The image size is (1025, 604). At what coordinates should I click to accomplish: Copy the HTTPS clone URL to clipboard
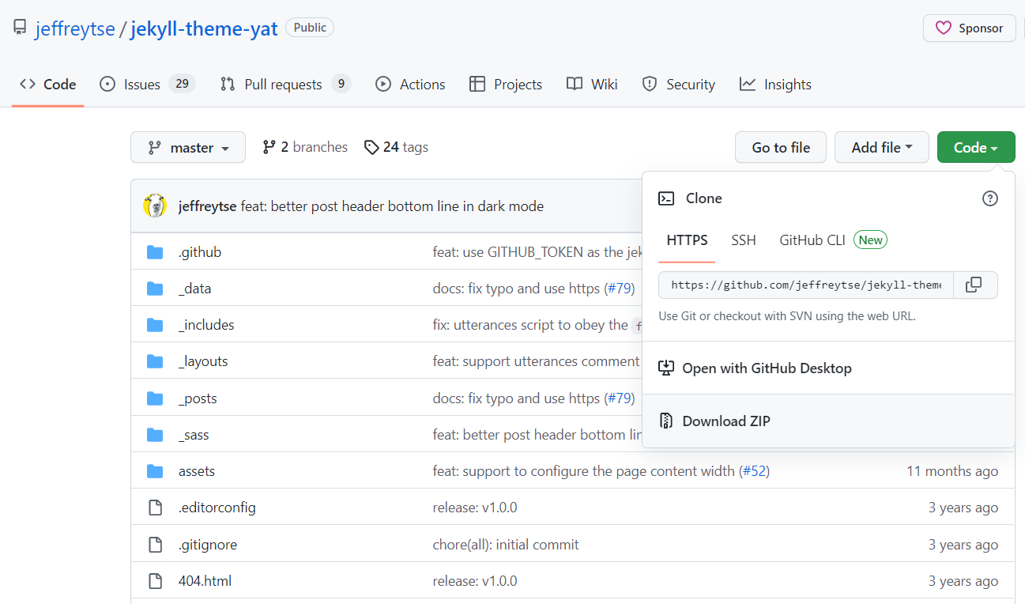coord(974,285)
